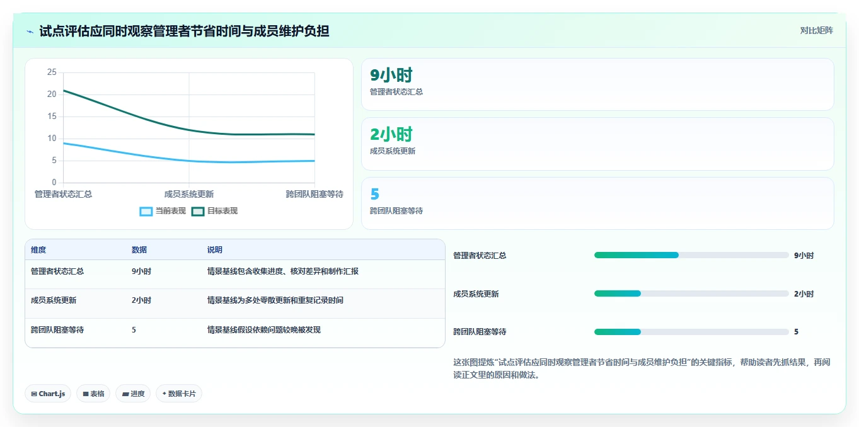
Task: Click the table cell showing 9小时
Action: pos(141,271)
